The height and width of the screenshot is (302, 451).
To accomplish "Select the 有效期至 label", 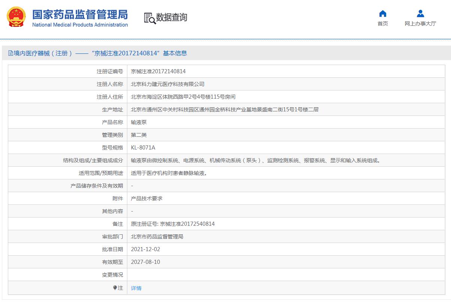I will (112, 262).
